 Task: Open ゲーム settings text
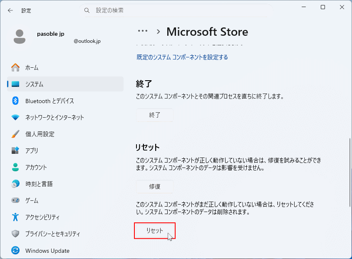click(x=32, y=200)
